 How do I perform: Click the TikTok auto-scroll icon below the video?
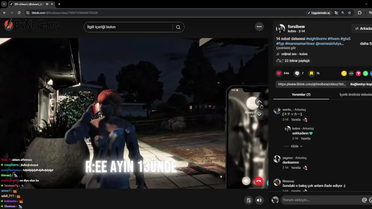click(x=249, y=200)
